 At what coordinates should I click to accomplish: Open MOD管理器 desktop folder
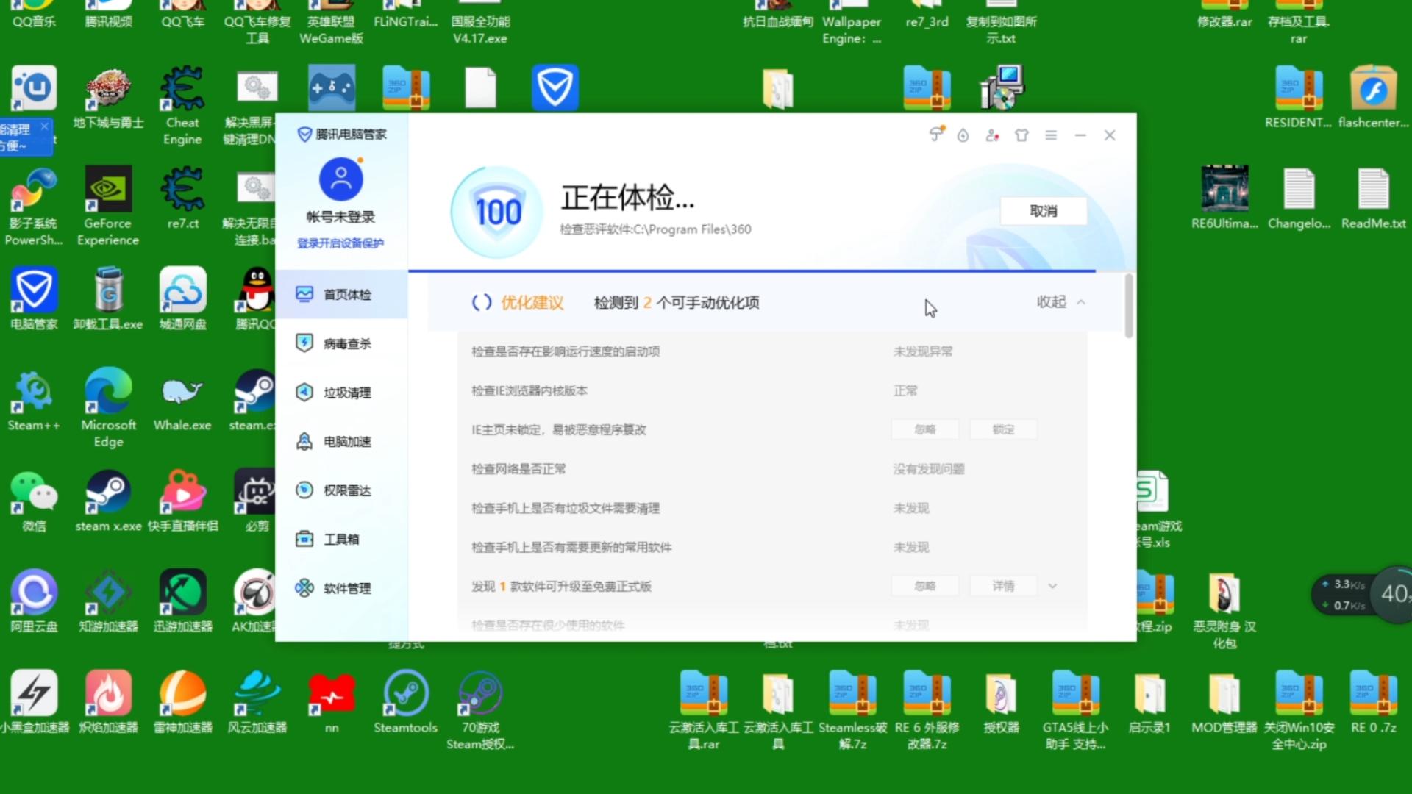[x=1224, y=701]
